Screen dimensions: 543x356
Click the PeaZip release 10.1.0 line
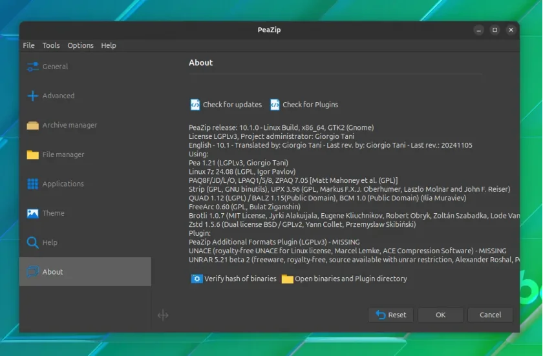(281, 128)
